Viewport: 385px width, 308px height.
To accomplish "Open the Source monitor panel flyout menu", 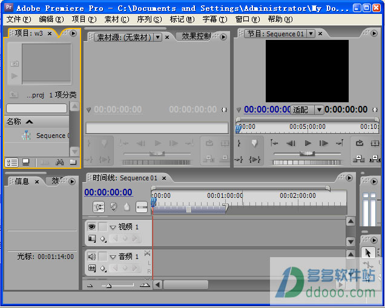I will [x=223, y=37].
